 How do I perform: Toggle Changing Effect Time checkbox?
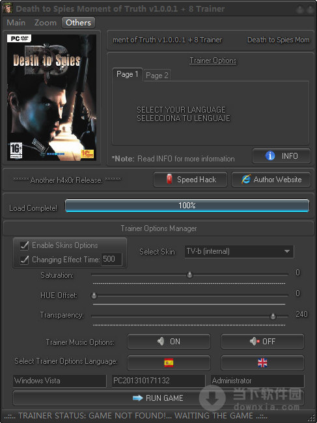(x=24, y=260)
